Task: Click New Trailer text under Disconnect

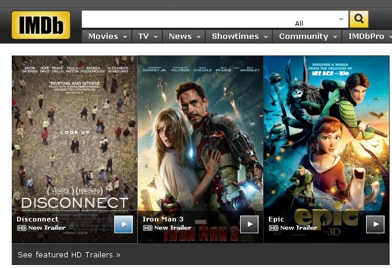Action: [x=47, y=228]
